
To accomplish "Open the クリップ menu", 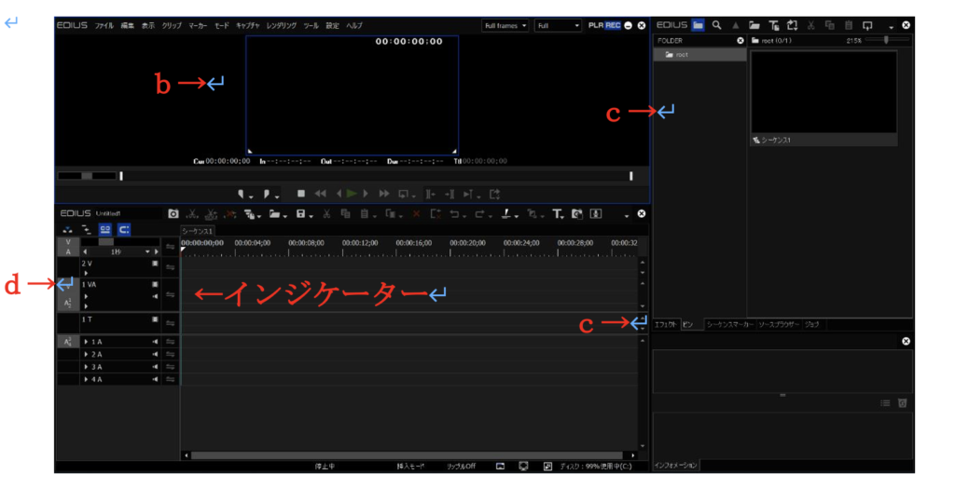I will point(172,25).
